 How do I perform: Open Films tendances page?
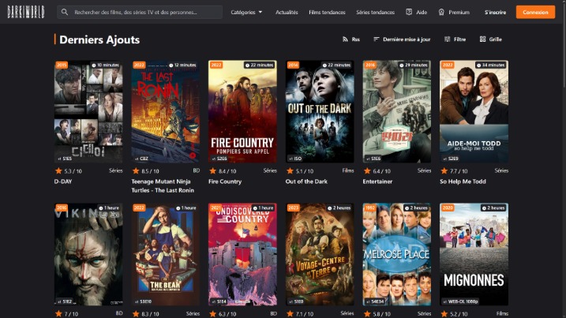point(327,13)
